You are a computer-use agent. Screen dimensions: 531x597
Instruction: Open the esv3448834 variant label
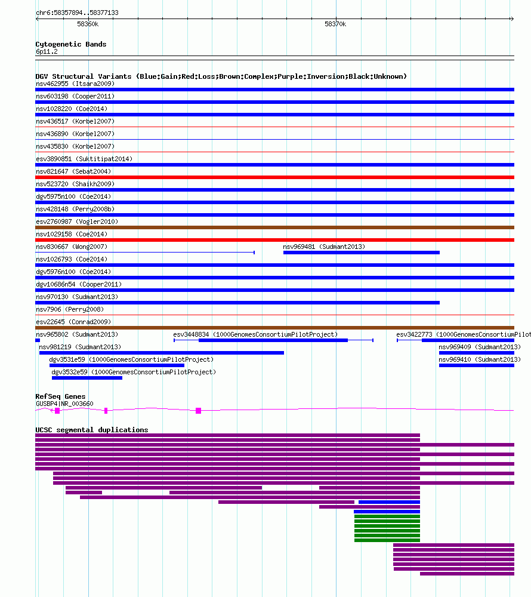pyautogui.click(x=255, y=335)
